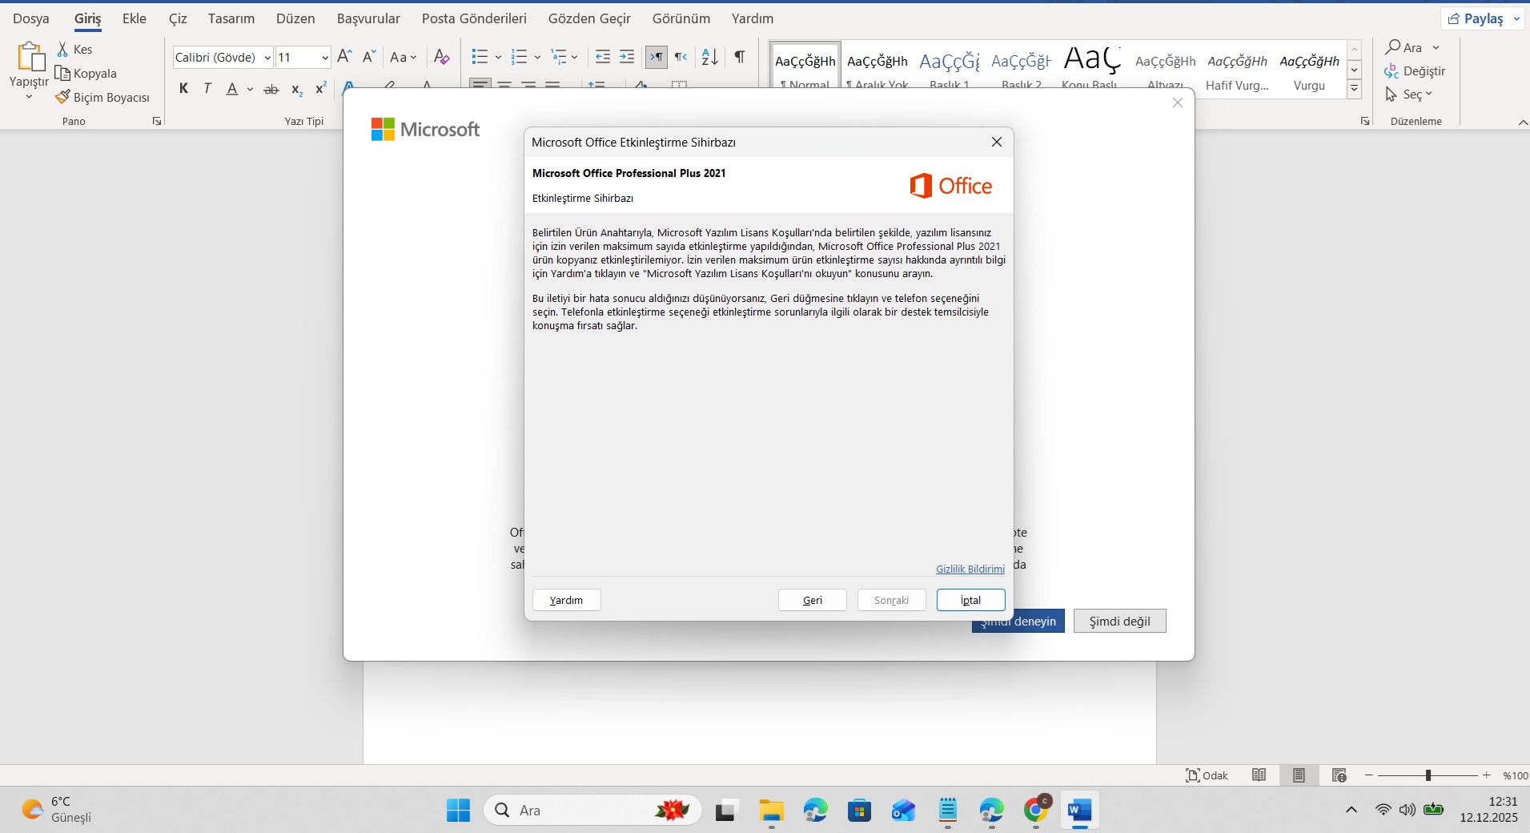This screenshot has width=1530, height=833.
Task: Toggle bold (K) formatting
Action: tap(184, 89)
